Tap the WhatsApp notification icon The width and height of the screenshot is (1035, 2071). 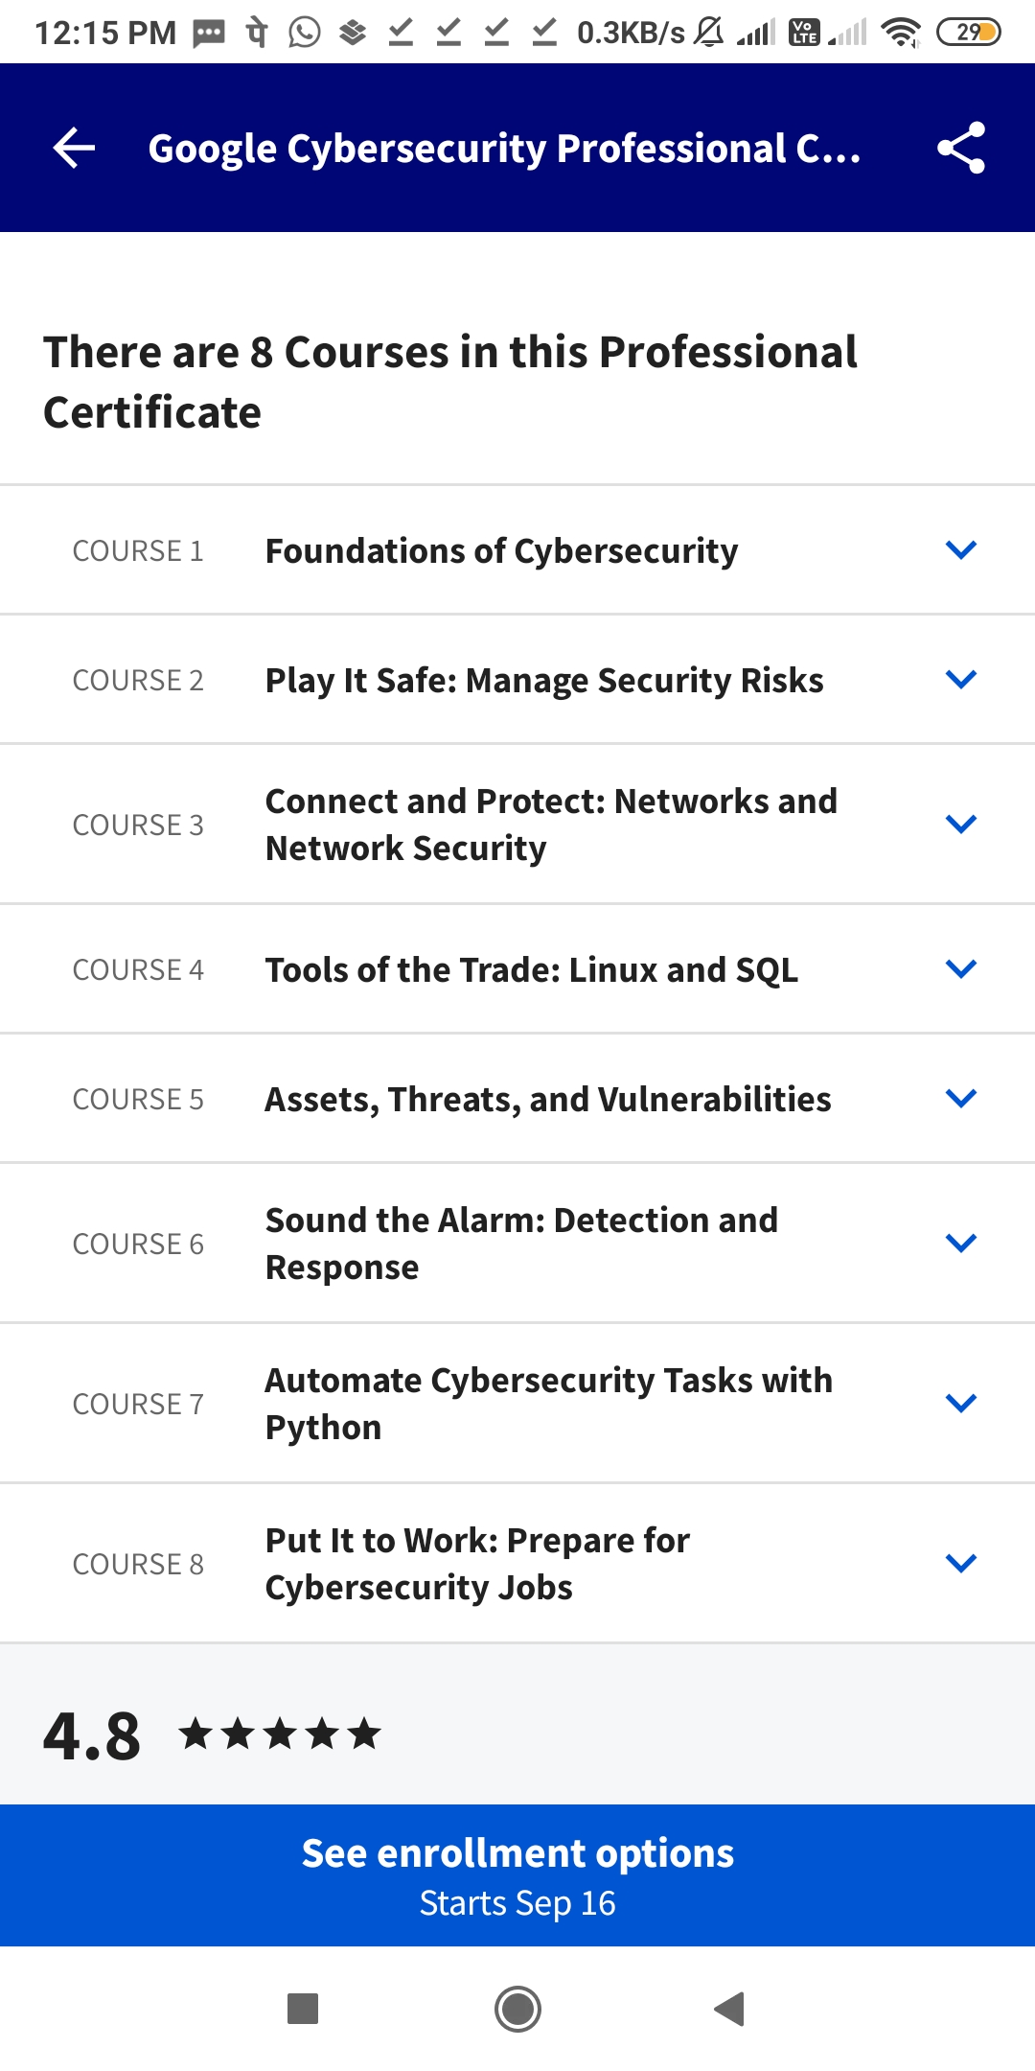click(305, 33)
